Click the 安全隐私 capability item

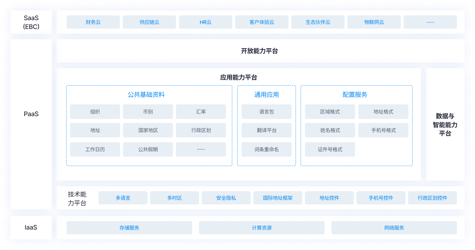[226, 197]
